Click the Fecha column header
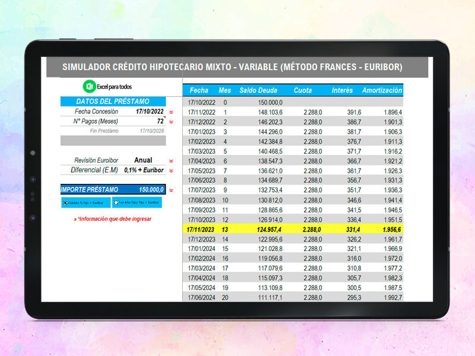 pyautogui.click(x=199, y=90)
